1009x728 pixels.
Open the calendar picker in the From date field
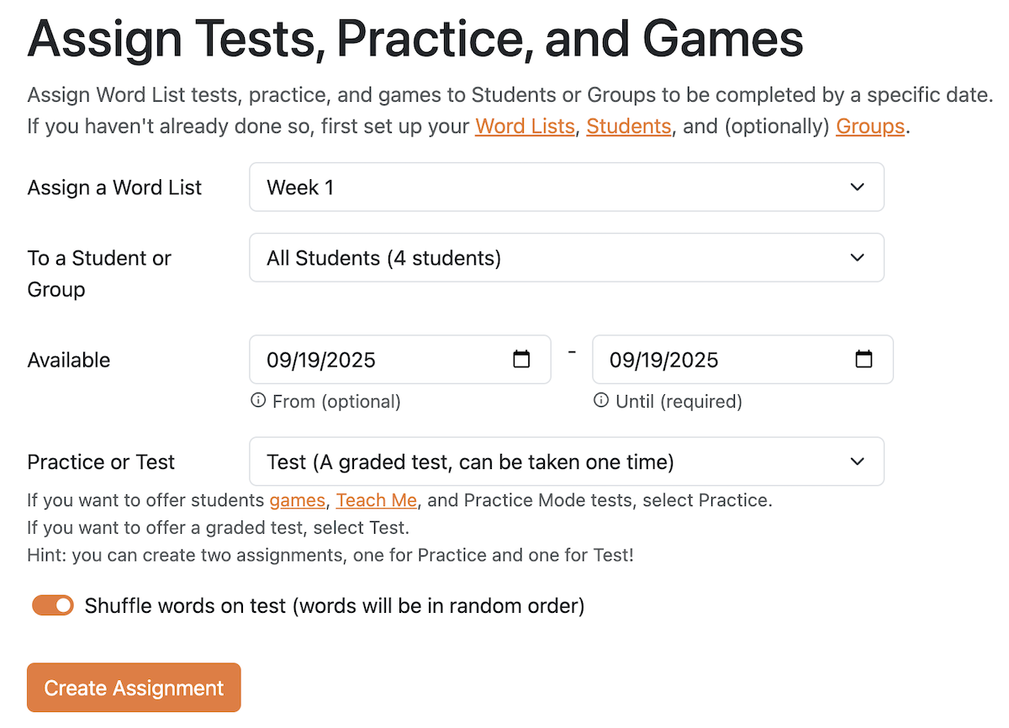521,360
